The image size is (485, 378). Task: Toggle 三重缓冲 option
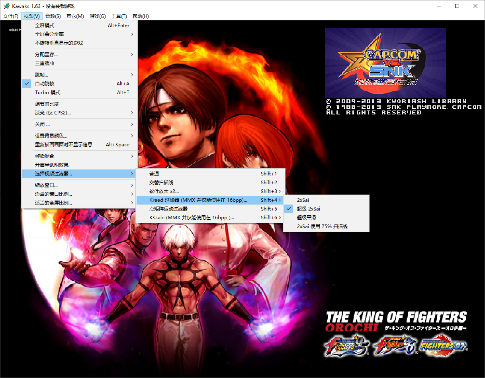click(x=80, y=63)
